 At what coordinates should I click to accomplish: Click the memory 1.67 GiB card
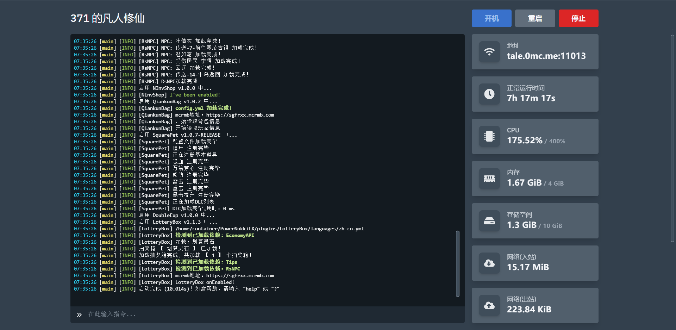[x=535, y=179]
